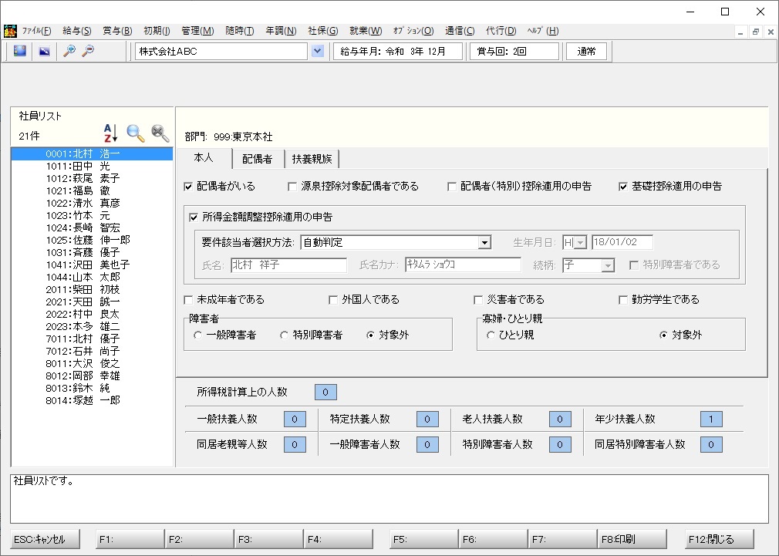Enable 源泉控除対象配偶者である checkbox
Image resolution: width=779 pixels, height=556 pixels.
(x=292, y=187)
